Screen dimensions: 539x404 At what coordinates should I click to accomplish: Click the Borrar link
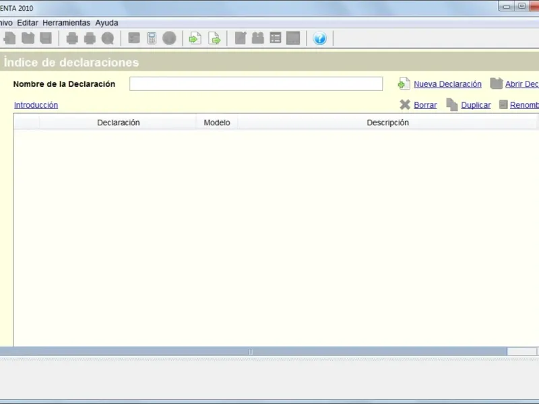[x=425, y=105]
